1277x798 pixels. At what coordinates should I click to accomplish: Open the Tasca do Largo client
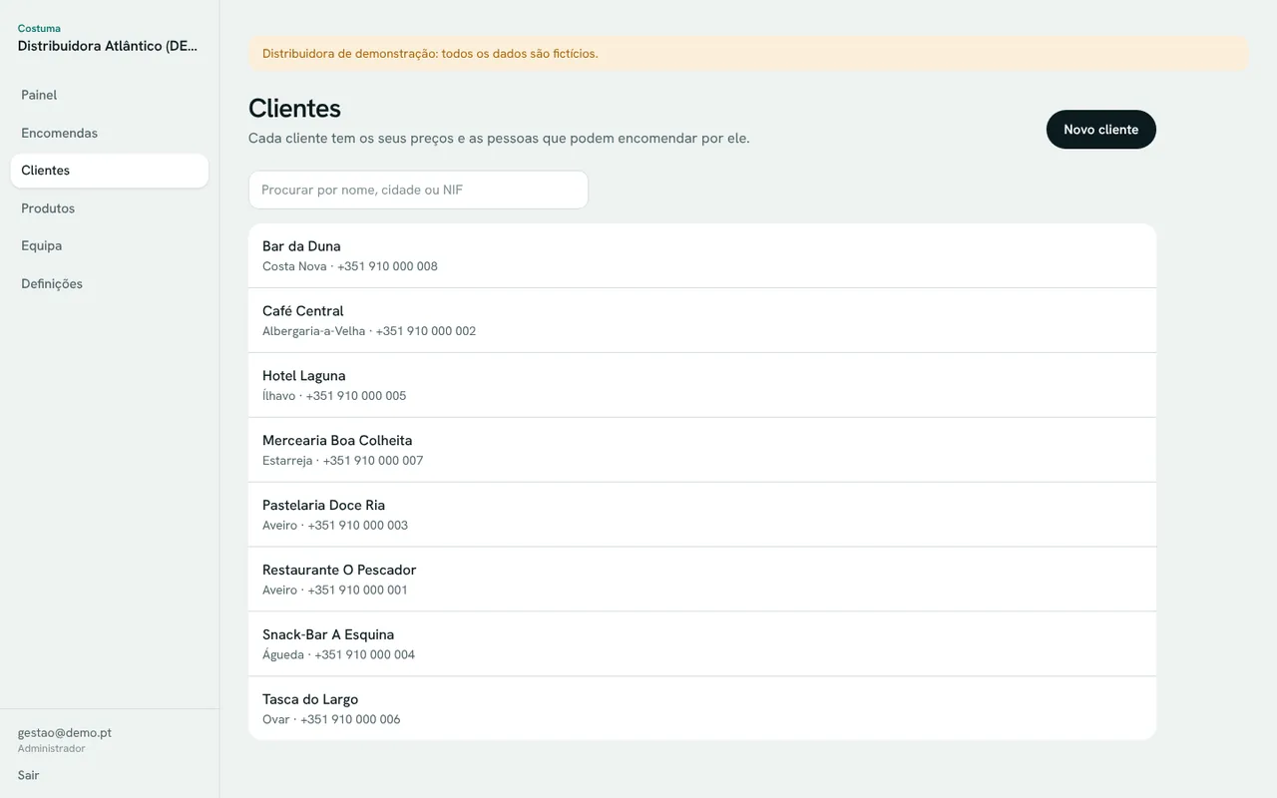pos(702,708)
